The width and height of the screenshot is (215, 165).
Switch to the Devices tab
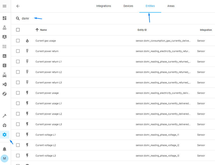pos(128,6)
